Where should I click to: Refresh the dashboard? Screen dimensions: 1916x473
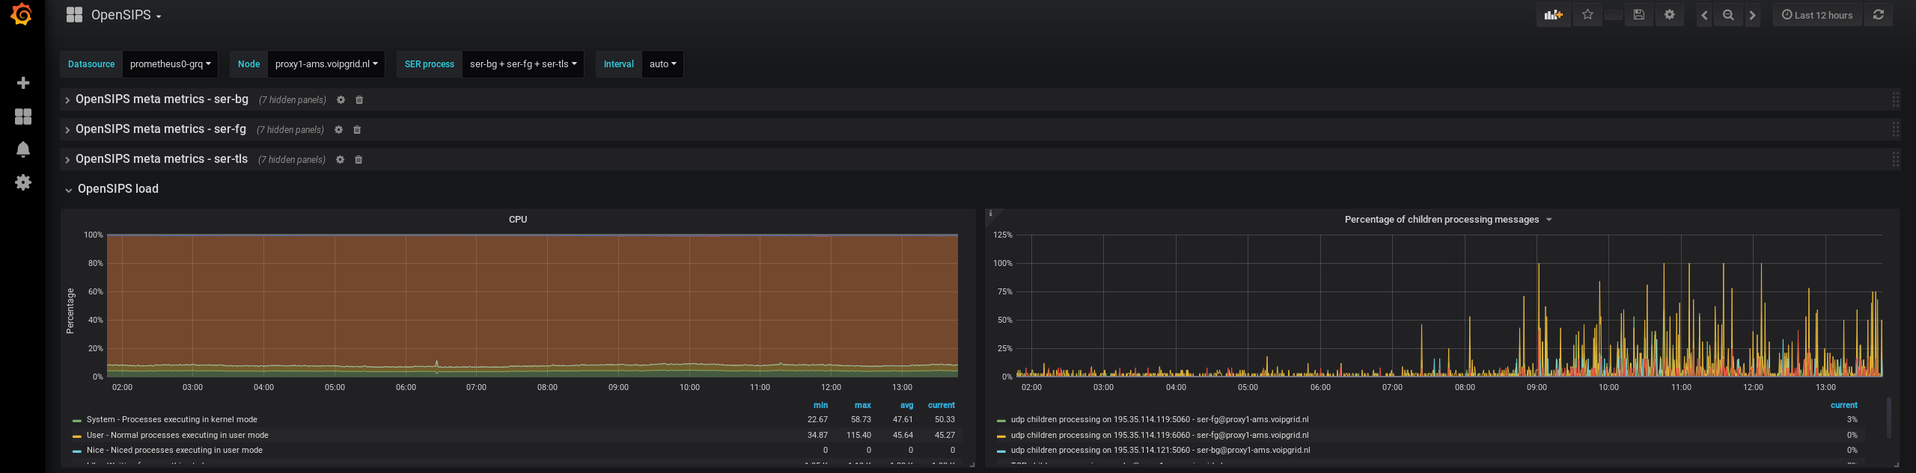[x=1879, y=15]
